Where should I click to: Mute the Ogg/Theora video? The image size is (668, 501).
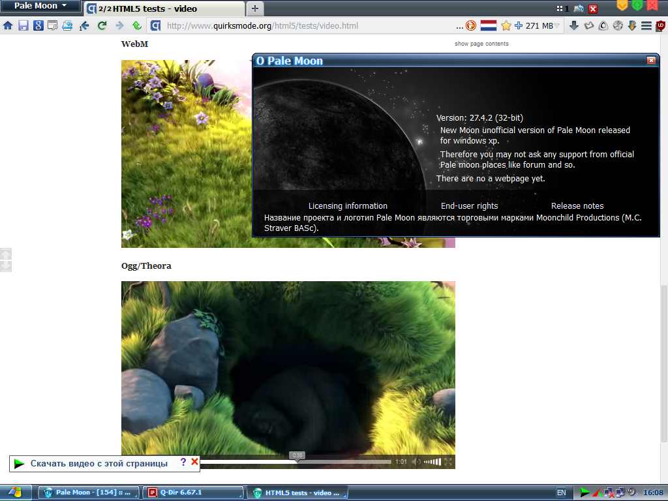(x=416, y=462)
